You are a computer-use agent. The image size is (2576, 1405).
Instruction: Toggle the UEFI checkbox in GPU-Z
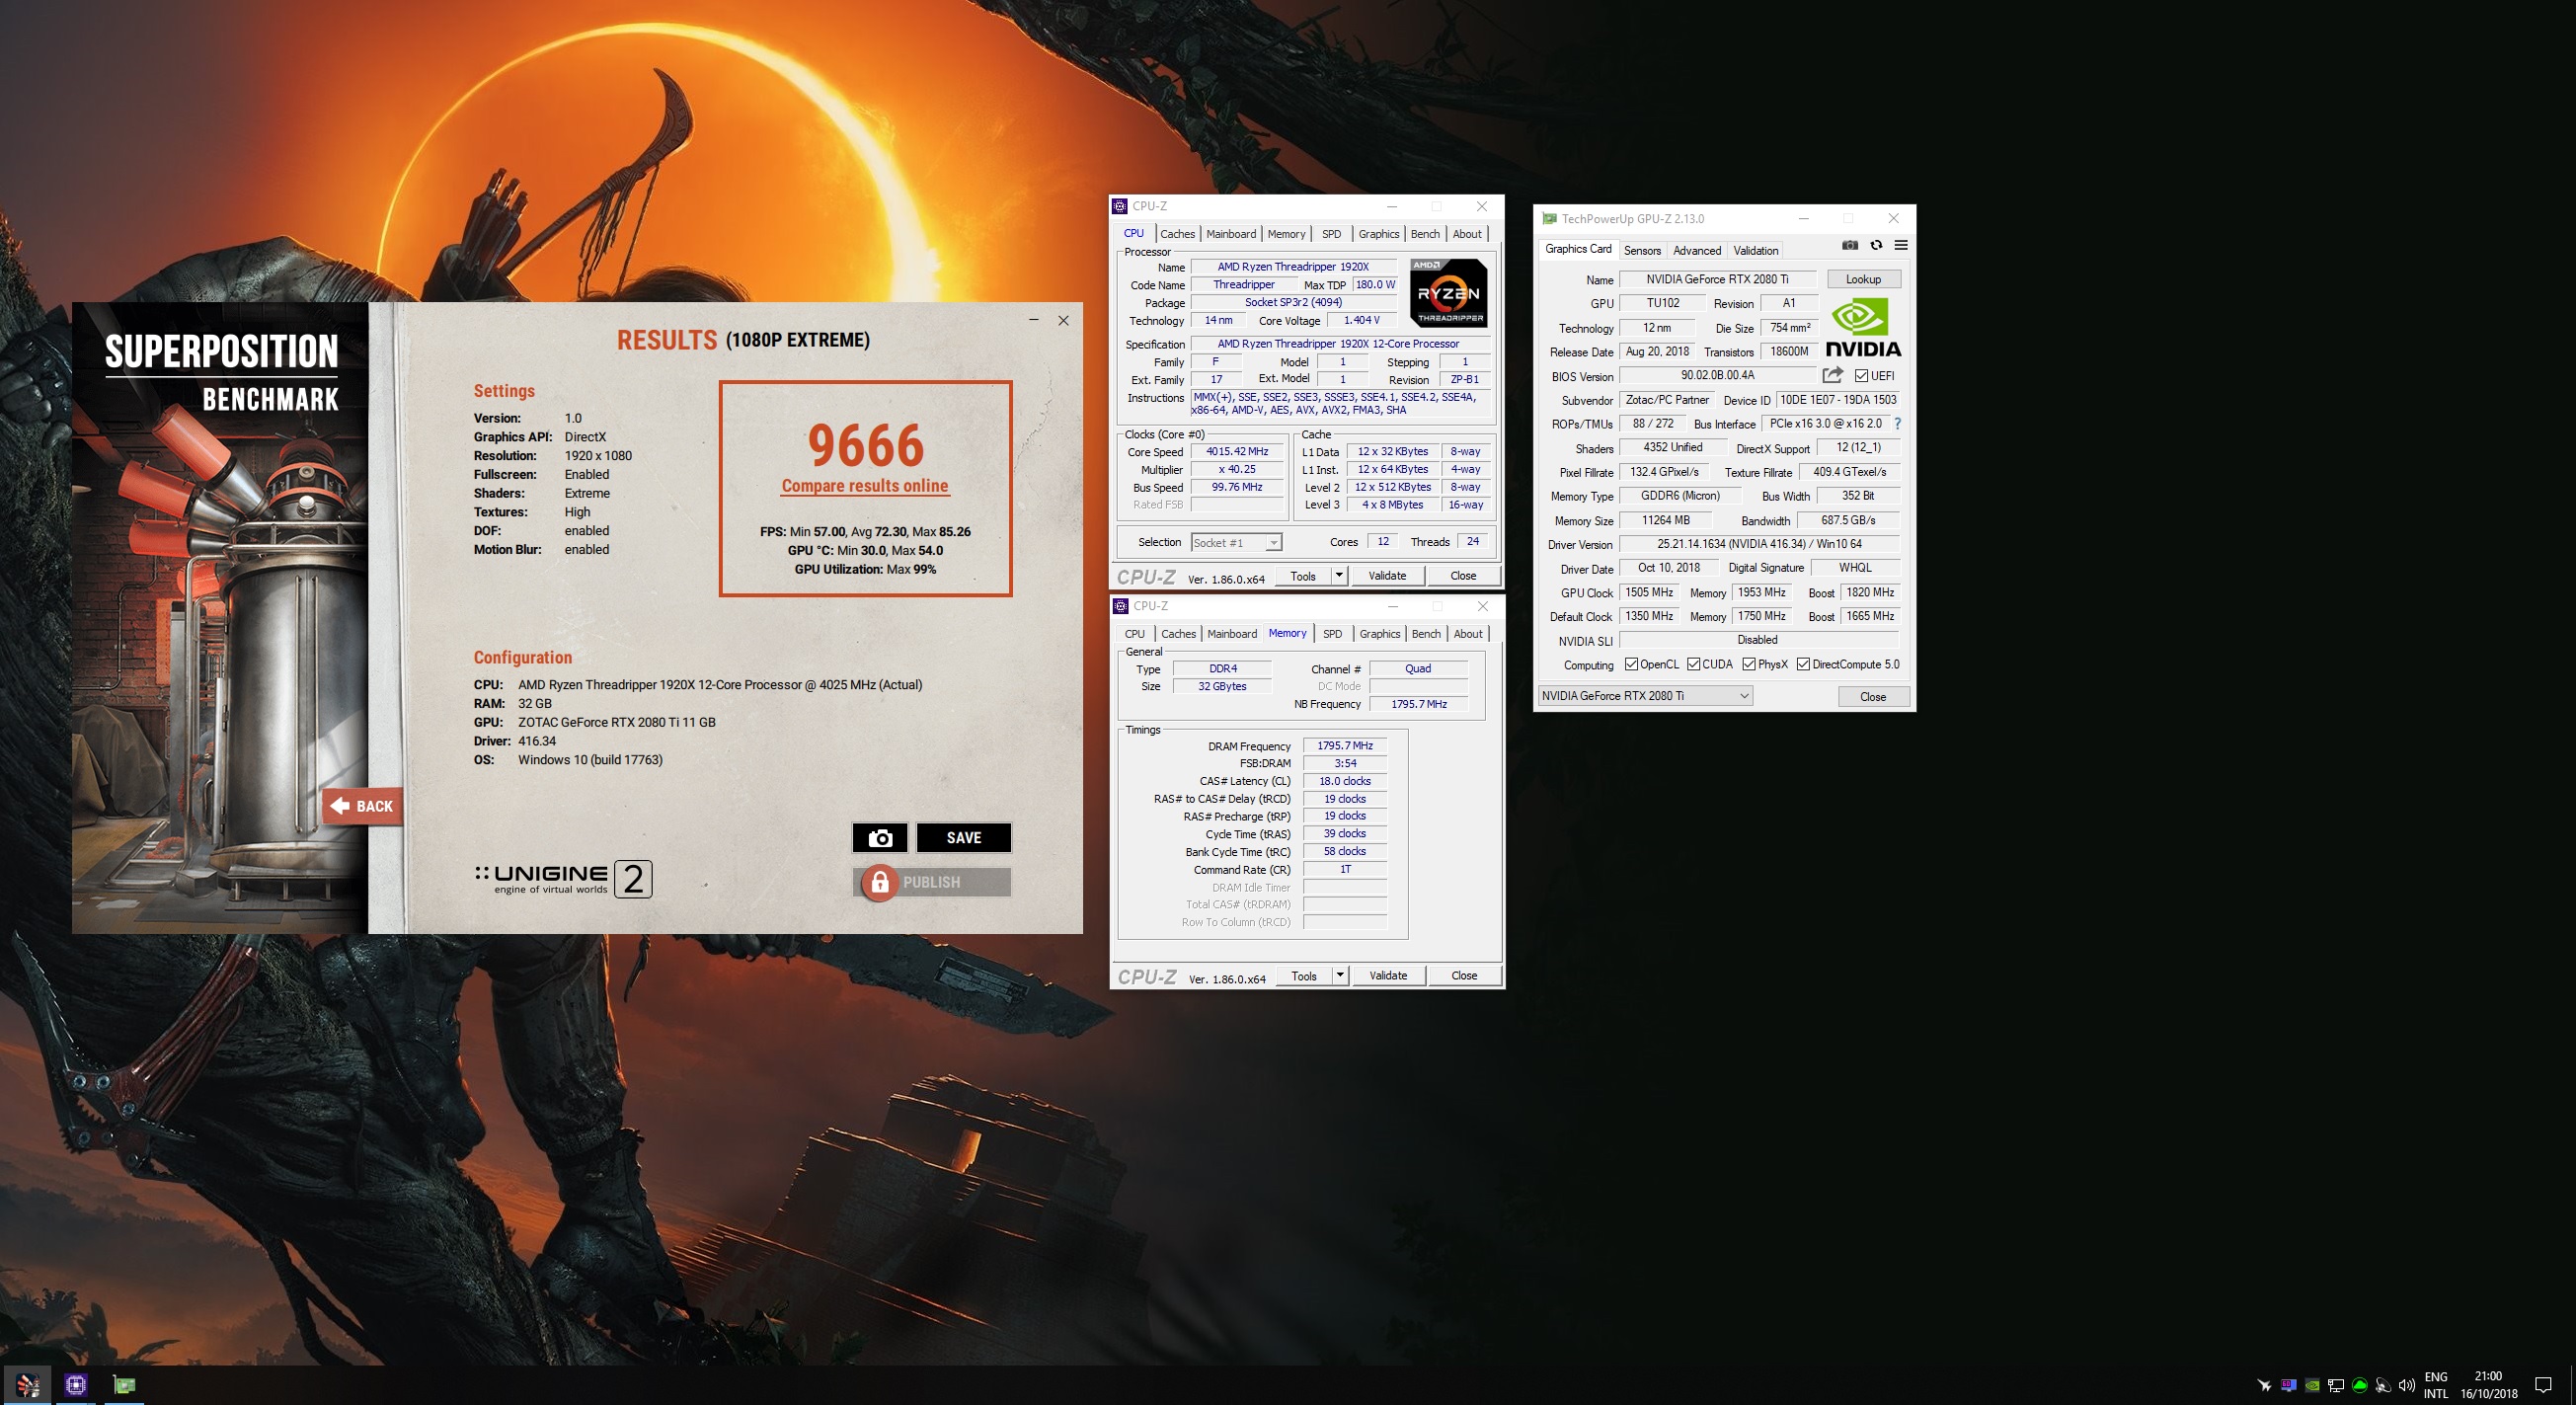coord(1861,375)
